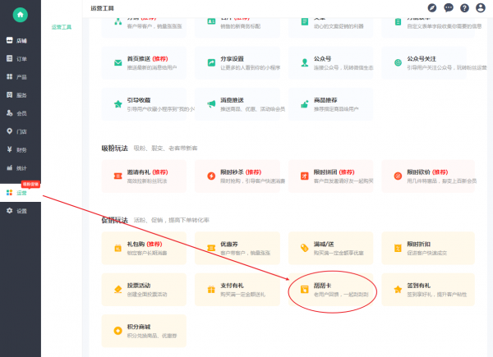Open the 优惠券 coupon card
The image size is (493, 357).
pyautogui.click(x=237, y=248)
